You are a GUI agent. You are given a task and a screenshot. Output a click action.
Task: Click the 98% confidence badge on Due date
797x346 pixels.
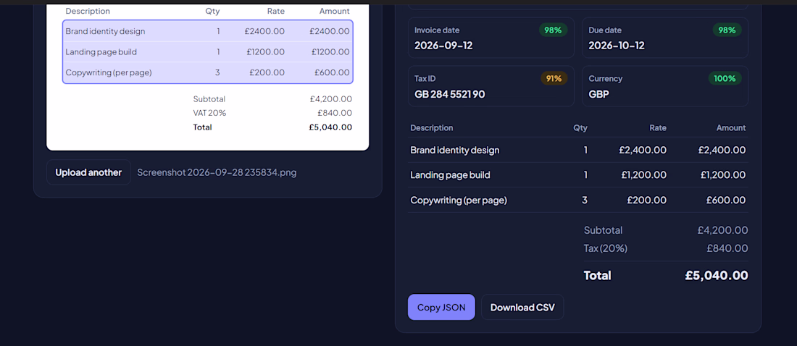tap(727, 30)
